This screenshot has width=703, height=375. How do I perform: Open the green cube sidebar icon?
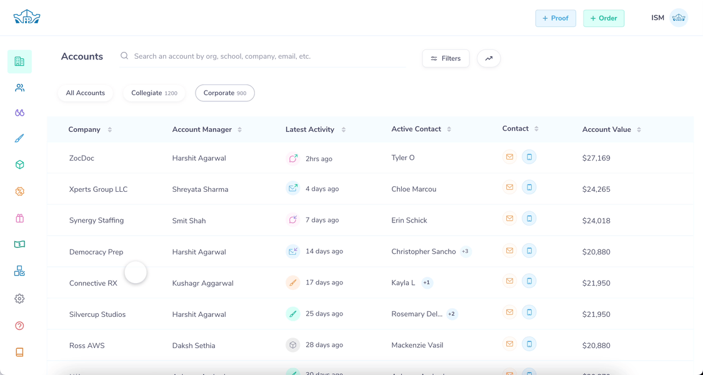click(x=19, y=165)
